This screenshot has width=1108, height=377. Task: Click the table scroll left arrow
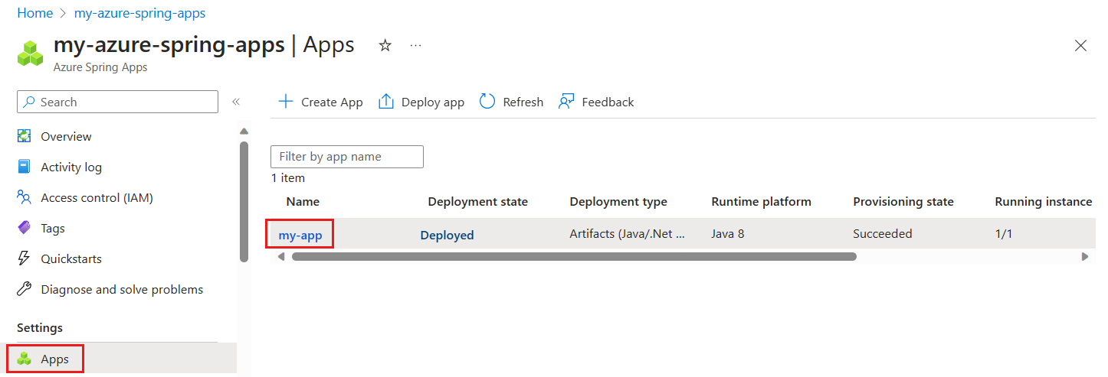pos(281,257)
